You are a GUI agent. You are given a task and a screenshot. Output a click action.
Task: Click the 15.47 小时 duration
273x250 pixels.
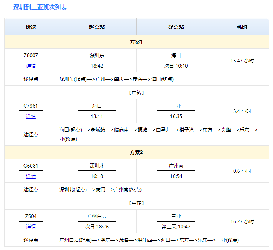tap(242, 61)
